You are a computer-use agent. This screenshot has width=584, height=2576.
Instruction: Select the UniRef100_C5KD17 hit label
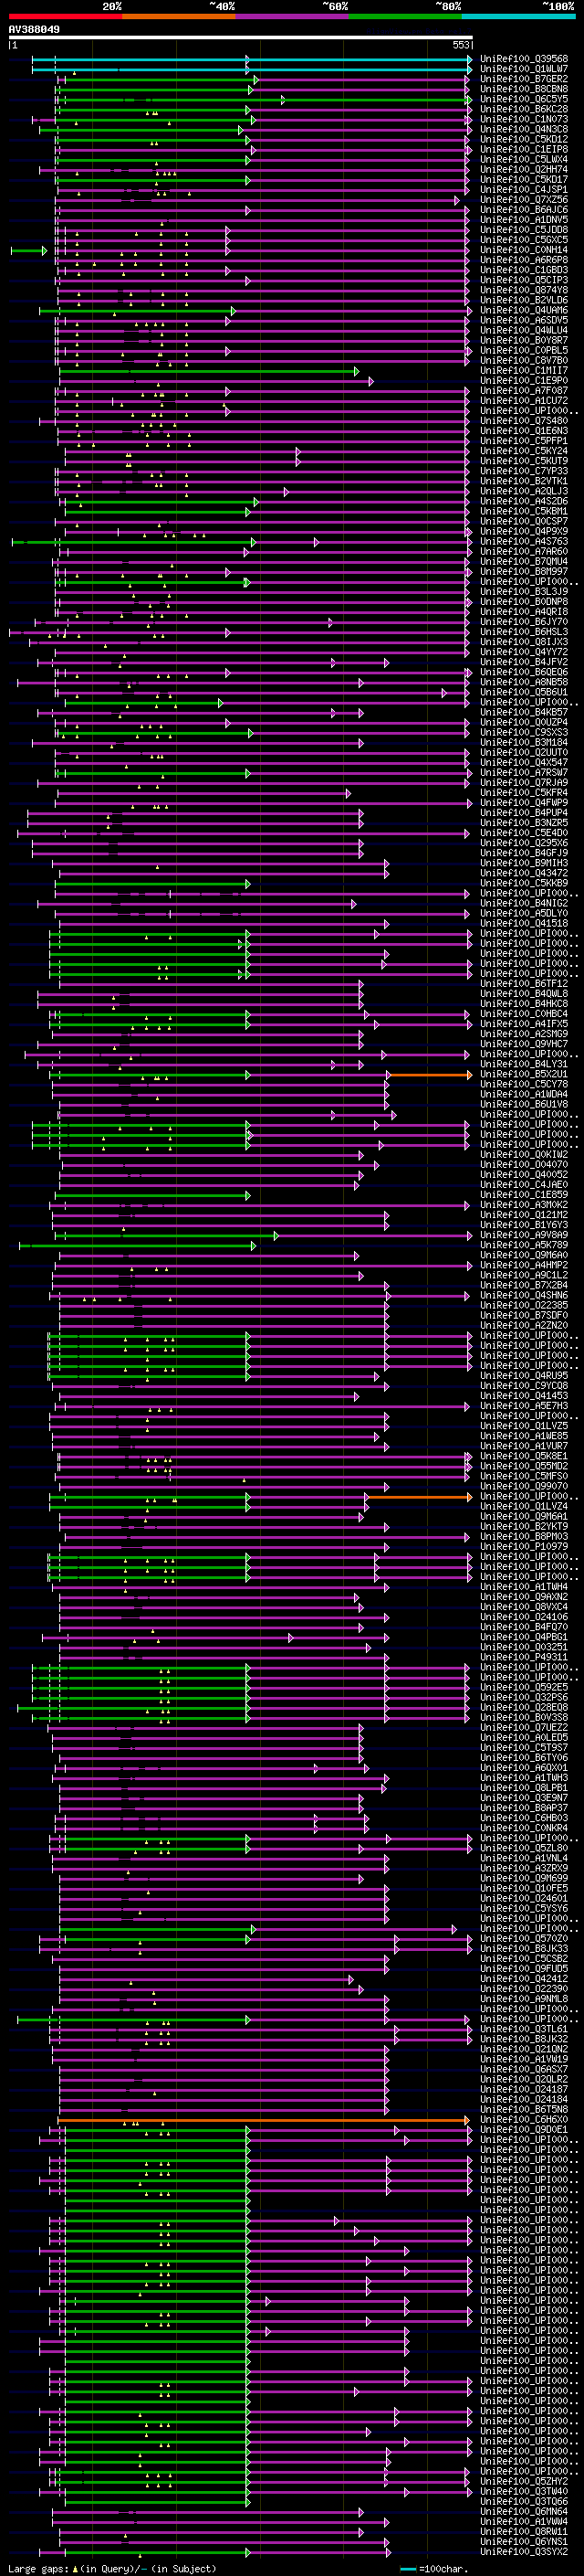523,180
